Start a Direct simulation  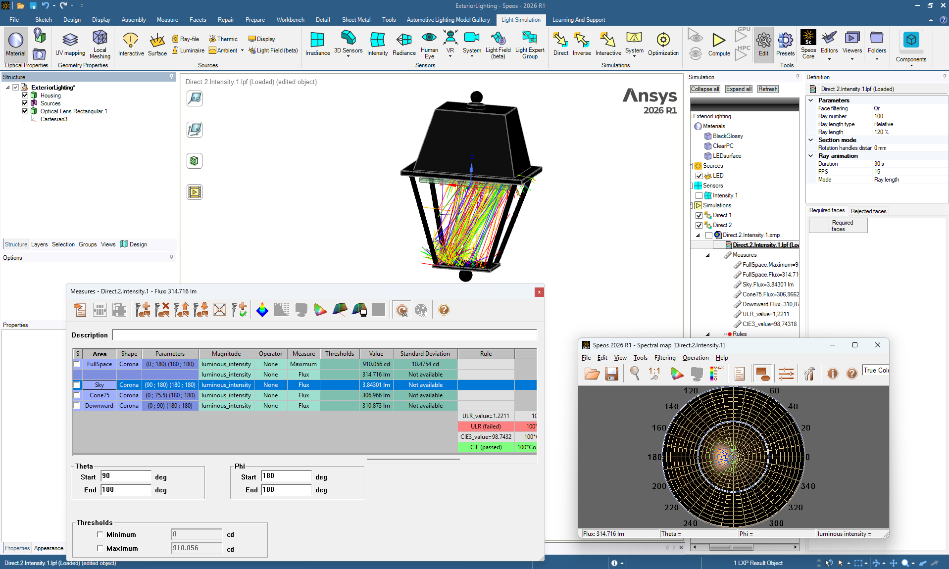(x=560, y=44)
